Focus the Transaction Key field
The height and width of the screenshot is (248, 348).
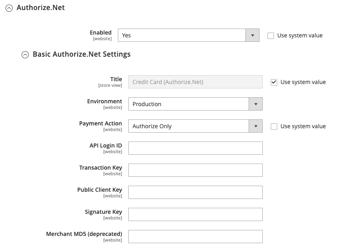point(195,170)
